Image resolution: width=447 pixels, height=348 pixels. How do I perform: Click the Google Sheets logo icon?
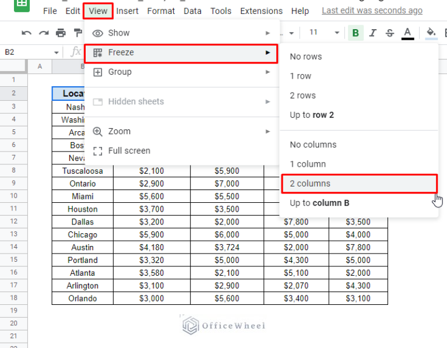pyautogui.click(x=22, y=5)
